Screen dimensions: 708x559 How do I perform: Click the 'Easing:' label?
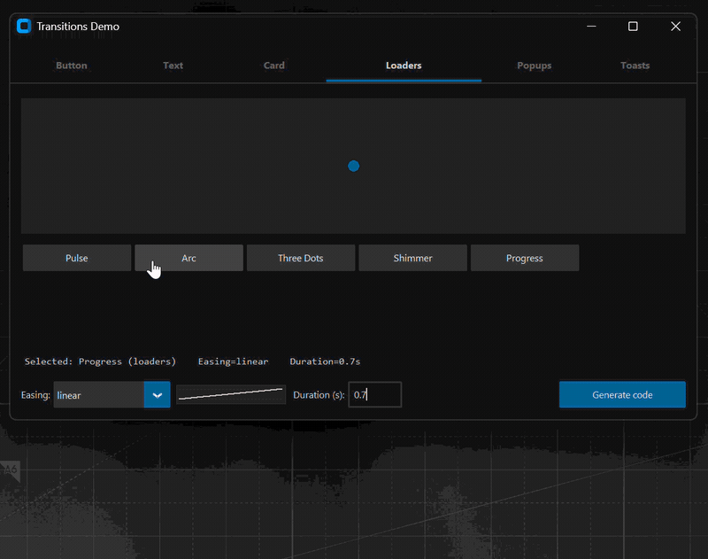coord(35,395)
